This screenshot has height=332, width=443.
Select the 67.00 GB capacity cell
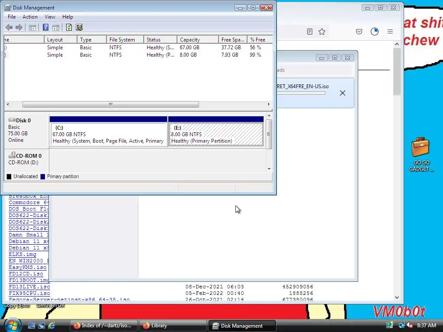(189, 48)
